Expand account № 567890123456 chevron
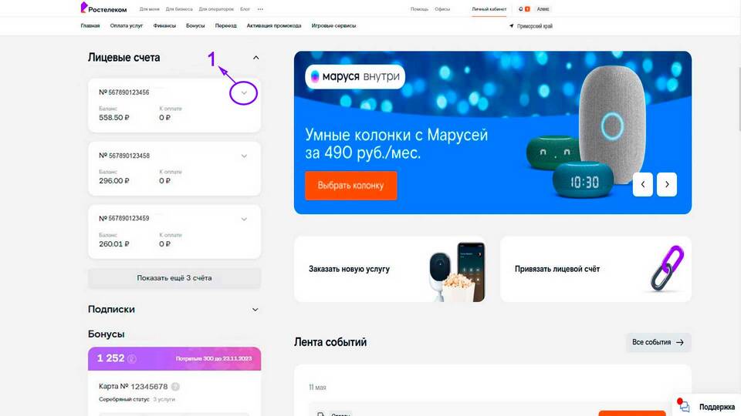Image resolution: width=741 pixels, height=416 pixels. [244, 93]
